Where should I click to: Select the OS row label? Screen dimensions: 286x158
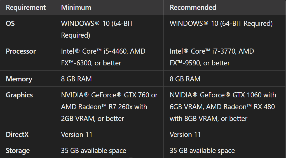(10, 23)
